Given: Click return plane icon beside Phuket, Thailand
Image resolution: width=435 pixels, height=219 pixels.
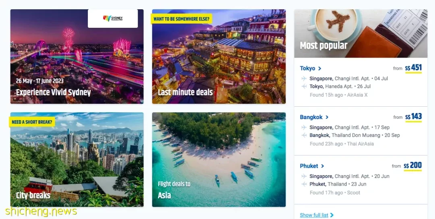Looking at the screenshot, I should 304,184.
